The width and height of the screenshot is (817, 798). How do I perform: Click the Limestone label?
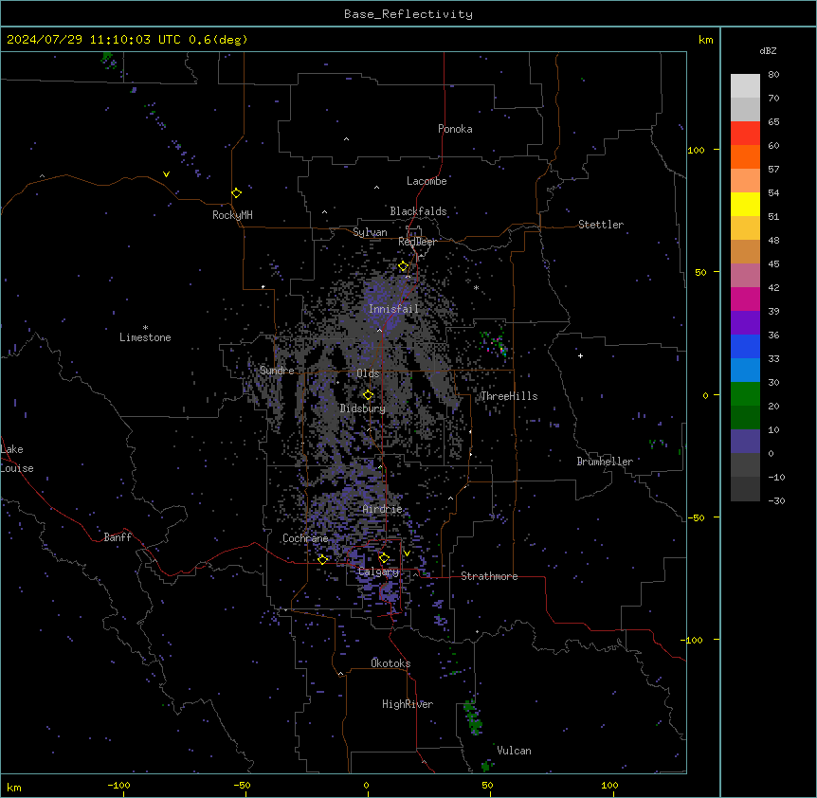click(x=145, y=337)
